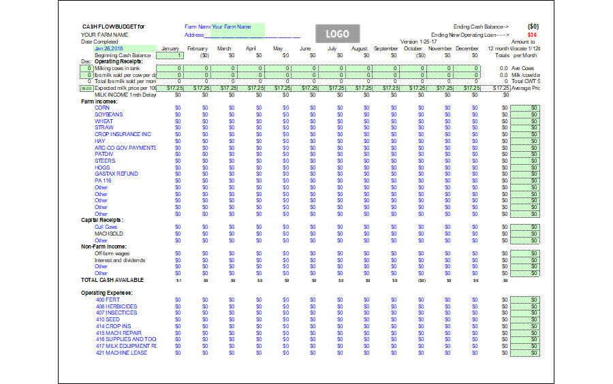Click the 'ARC-CO GOV PAYMENTS' row label

point(125,148)
